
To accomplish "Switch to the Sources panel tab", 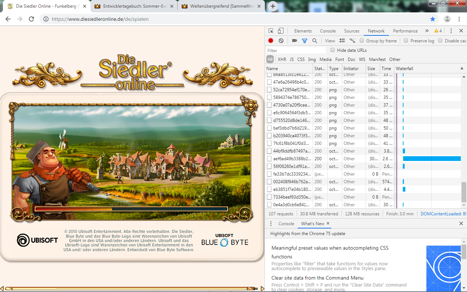I will [x=352, y=31].
